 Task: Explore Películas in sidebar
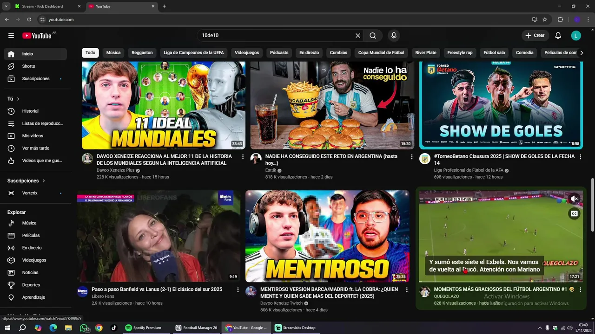click(x=35, y=236)
